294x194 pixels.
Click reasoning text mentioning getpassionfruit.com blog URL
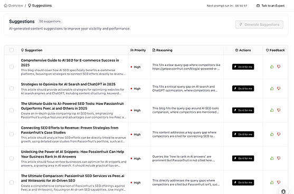point(186,67)
